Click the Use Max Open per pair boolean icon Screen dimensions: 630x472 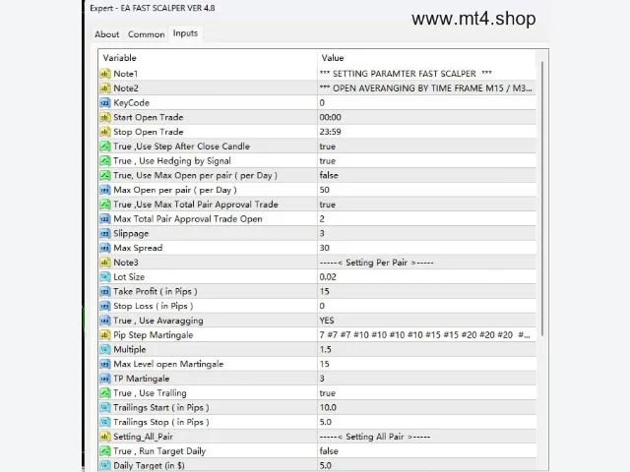pyautogui.click(x=105, y=175)
